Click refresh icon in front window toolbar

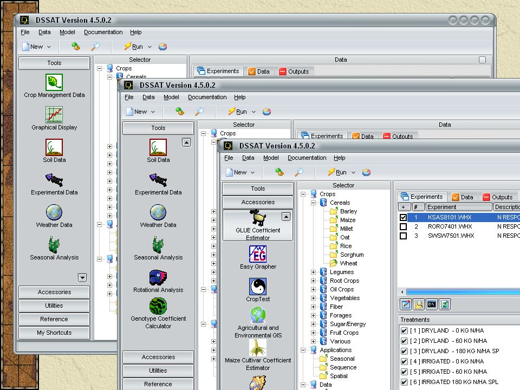pyautogui.click(x=279, y=172)
